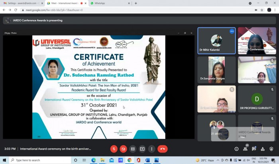Leave call with red hang-up button

pyautogui.click(x=163, y=149)
